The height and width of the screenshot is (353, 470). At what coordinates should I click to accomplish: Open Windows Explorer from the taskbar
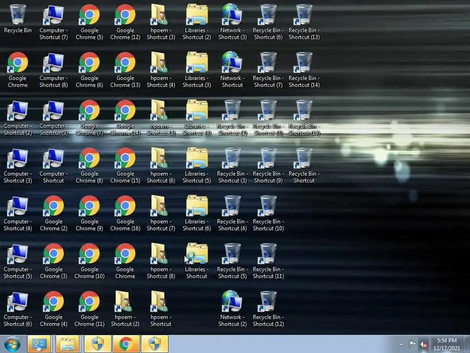coord(67,344)
